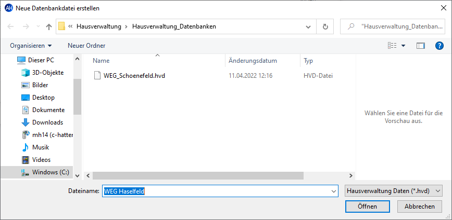Create a new folder with Neuer Ordner

pos(86,46)
